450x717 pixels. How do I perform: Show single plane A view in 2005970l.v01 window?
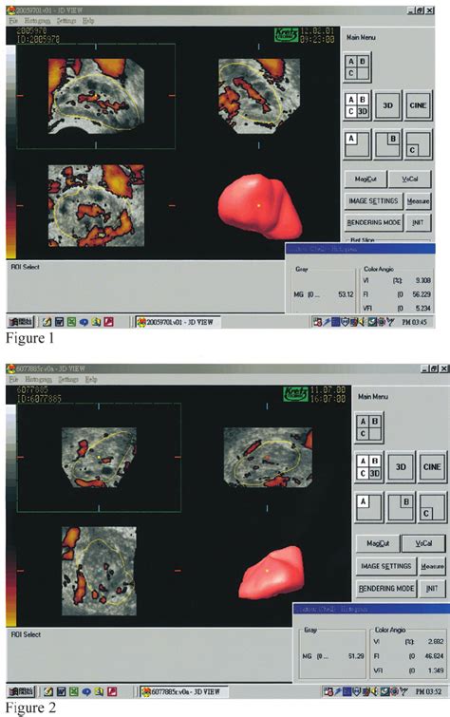(x=357, y=144)
